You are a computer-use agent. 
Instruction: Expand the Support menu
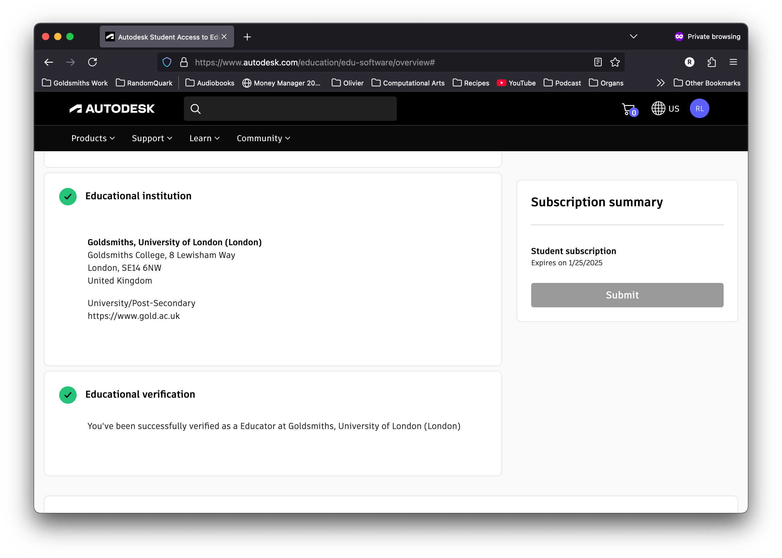[152, 138]
